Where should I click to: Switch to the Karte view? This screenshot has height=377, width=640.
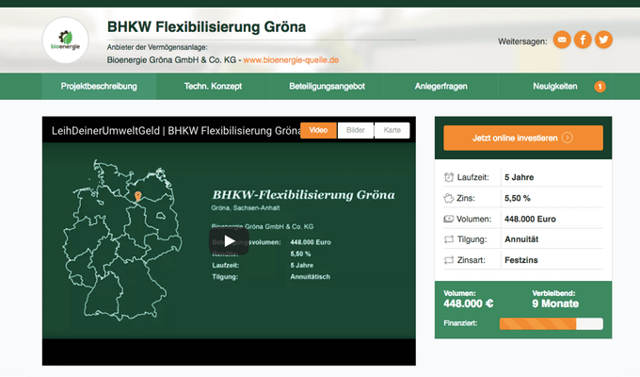pos(392,130)
